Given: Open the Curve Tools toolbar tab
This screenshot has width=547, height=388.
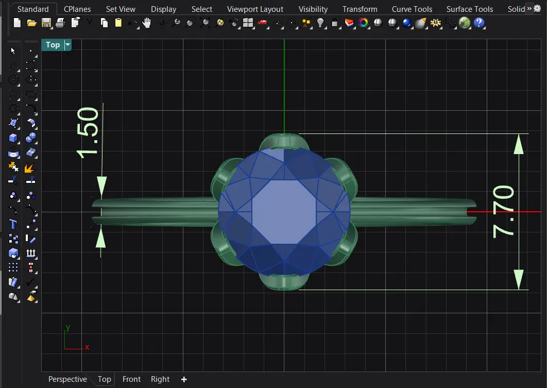Looking at the screenshot, I should point(412,9).
